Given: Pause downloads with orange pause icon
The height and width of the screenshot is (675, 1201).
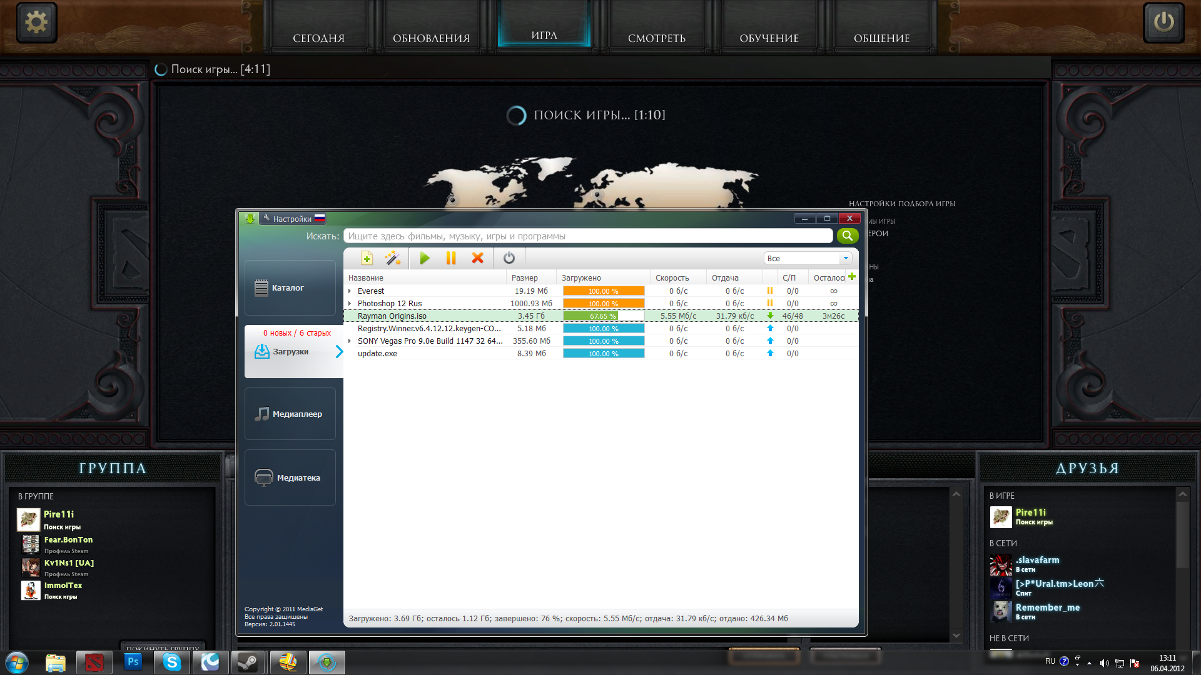Looking at the screenshot, I should pos(451,258).
